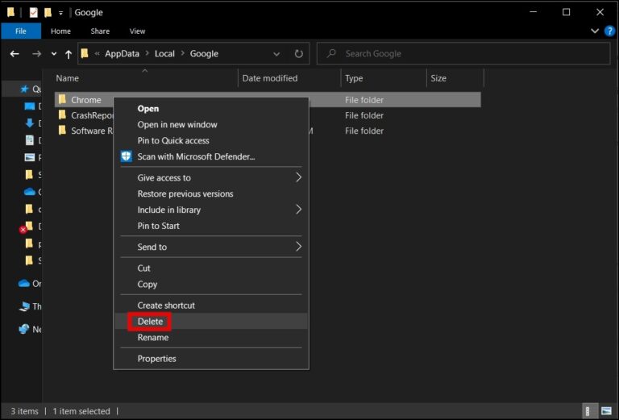Open the File tab
The height and width of the screenshot is (420, 619).
21,31
